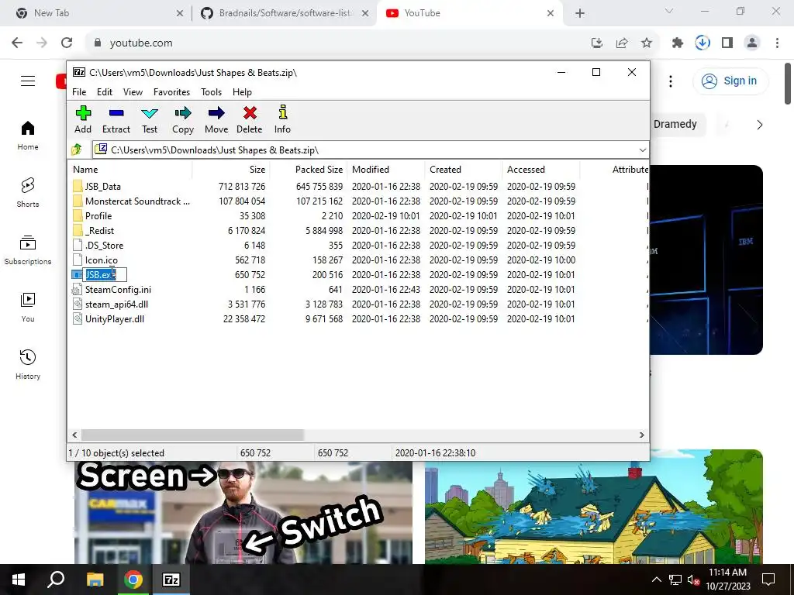794x595 pixels.
Task: Click the JSB_Data folder icon
Action: tap(78, 186)
